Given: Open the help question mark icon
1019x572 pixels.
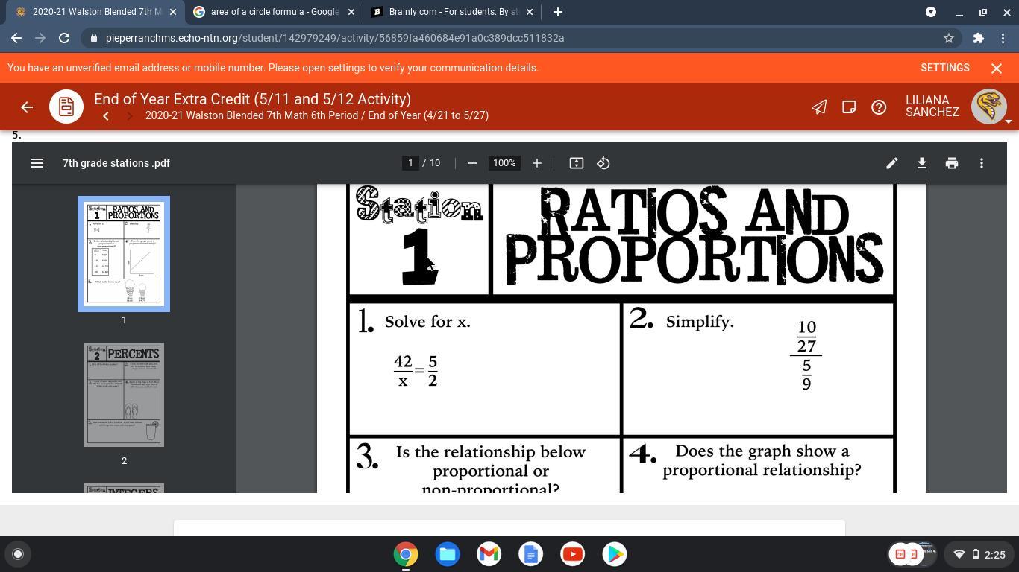Looking at the screenshot, I should [879, 107].
